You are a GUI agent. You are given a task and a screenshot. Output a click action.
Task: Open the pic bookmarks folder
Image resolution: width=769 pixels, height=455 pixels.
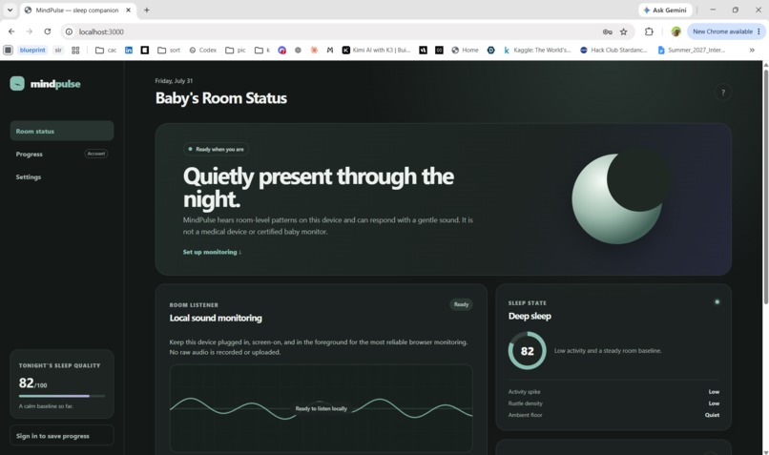click(x=236, y=50)
